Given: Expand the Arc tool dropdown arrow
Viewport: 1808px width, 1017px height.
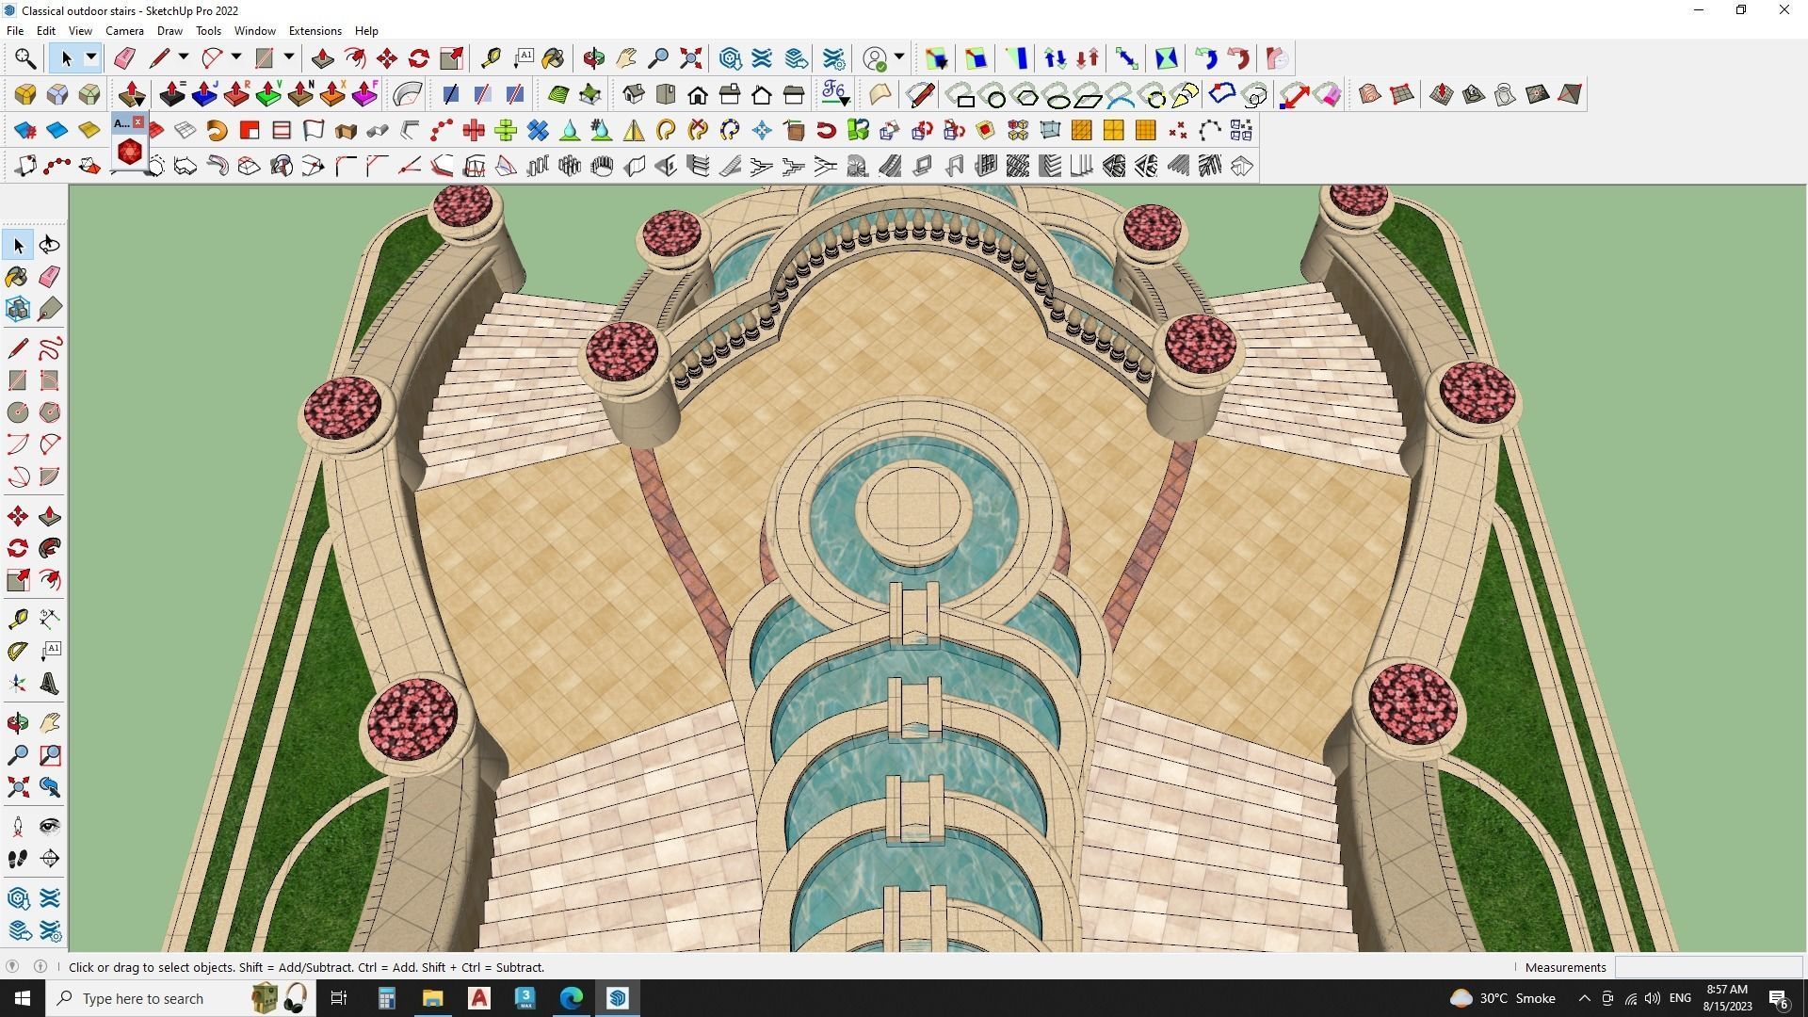Looking at the screenshot, I should (x=236, y=58).
